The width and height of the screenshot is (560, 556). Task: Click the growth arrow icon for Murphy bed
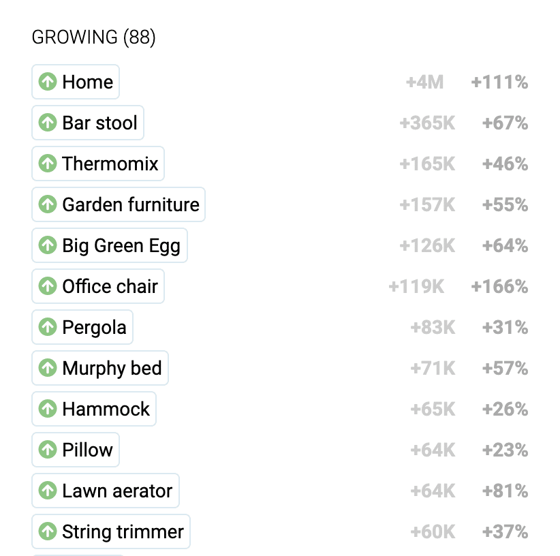[x=48, y=368]
